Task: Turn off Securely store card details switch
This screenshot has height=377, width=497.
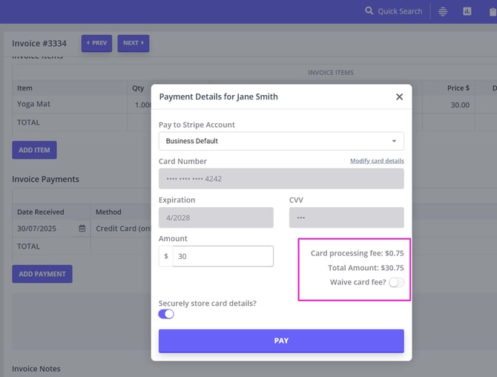Action: point(166,314)
